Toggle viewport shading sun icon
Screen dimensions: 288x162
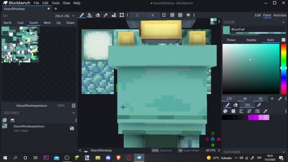[x=188, y=15]
